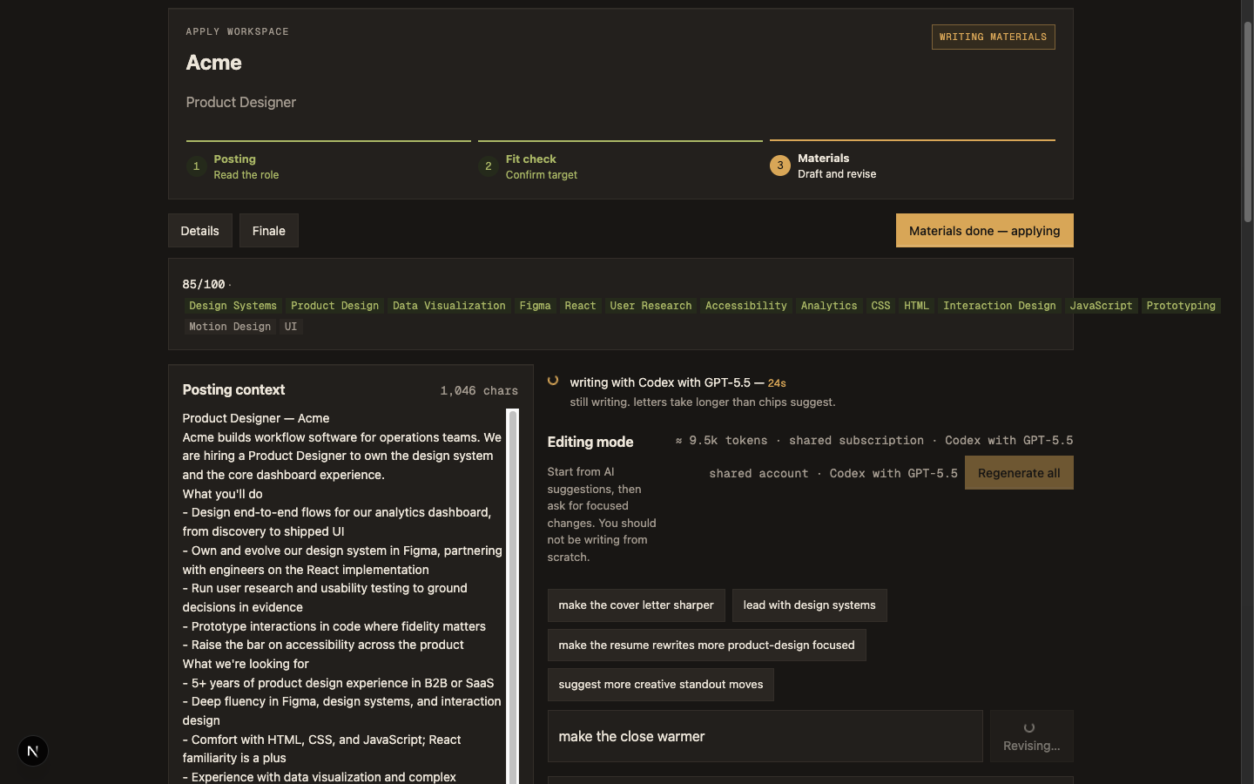This screenshot has height=784, width=1254.
Task: Click the step 3 Materials circle badge
Action: click(x=780, y=166)
